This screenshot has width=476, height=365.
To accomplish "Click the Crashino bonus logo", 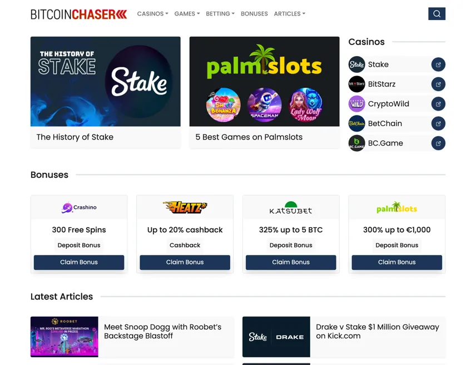I will coord(79,208).
